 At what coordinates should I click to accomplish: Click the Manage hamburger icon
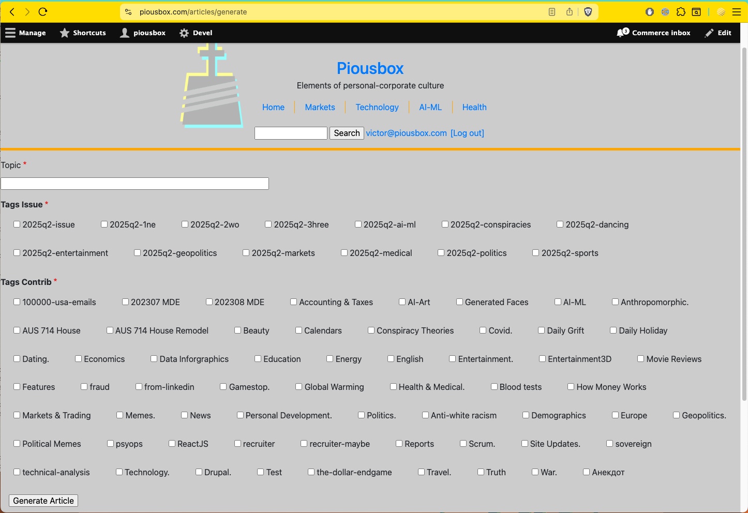[10, 33]
